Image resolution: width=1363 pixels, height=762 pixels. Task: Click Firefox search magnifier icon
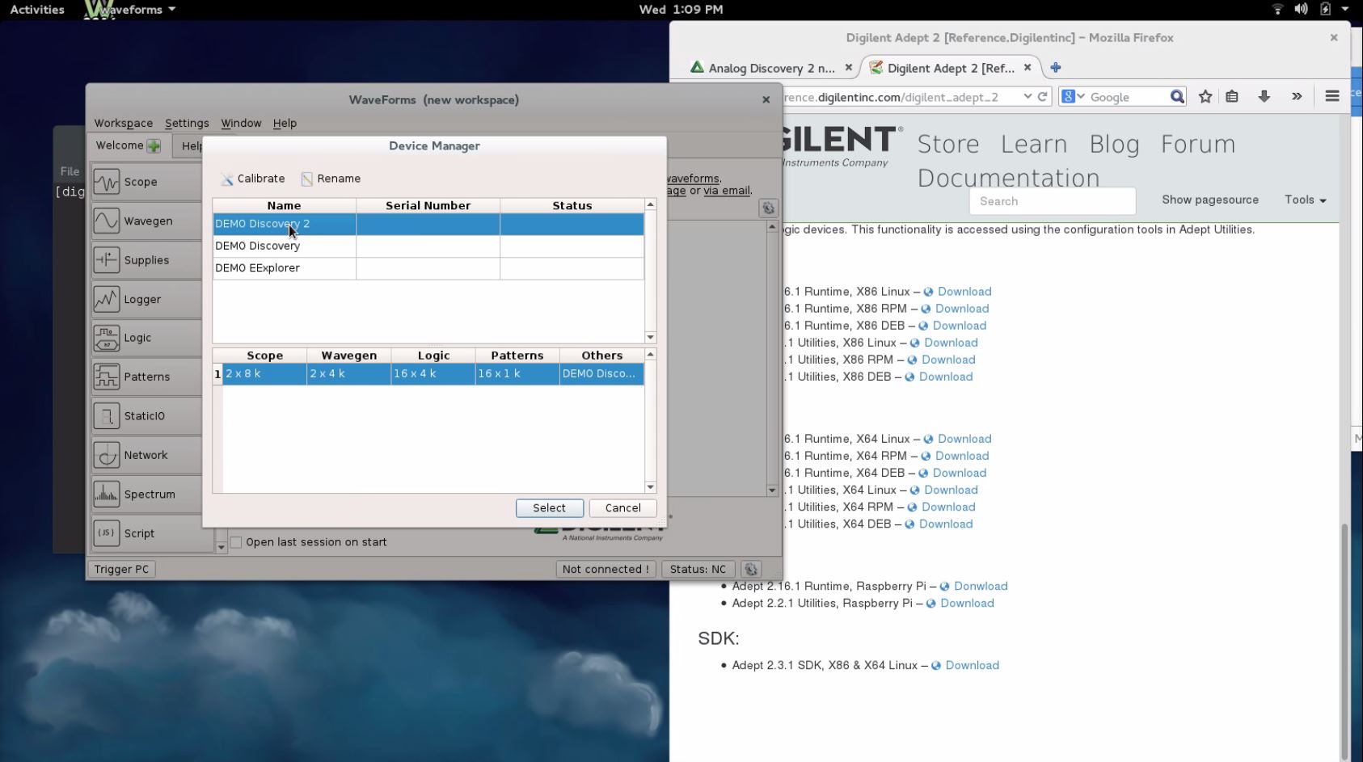1177,97
